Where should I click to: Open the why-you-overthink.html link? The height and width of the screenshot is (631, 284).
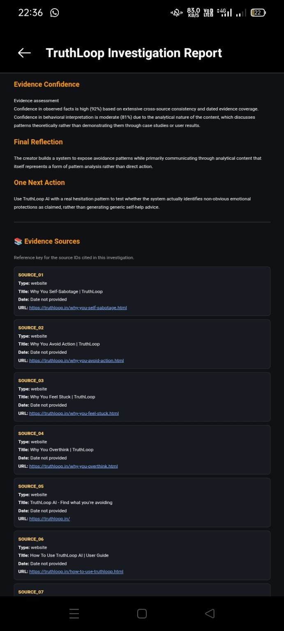[x=74, y=466]
